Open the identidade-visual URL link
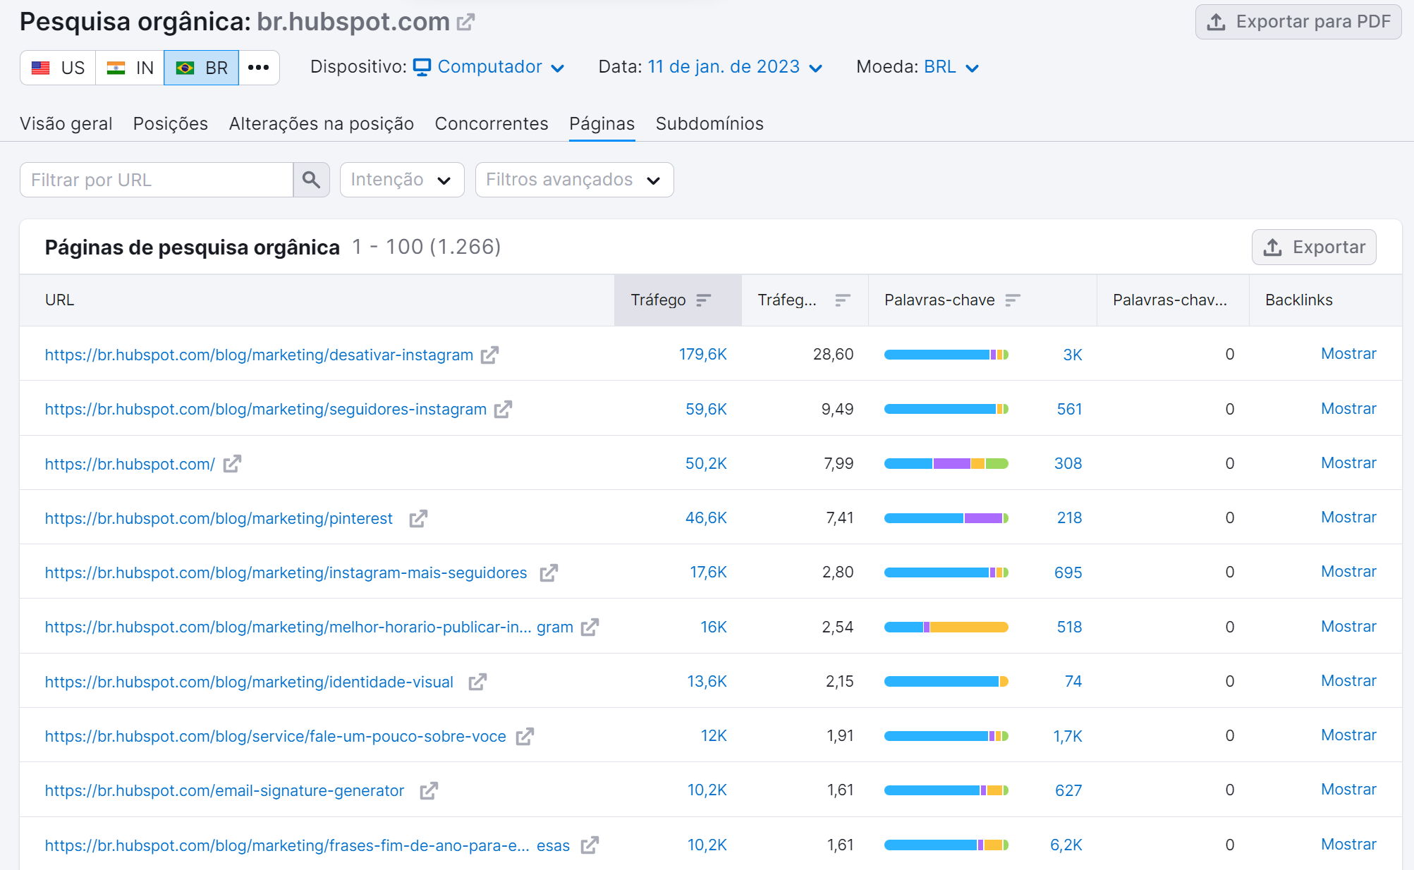This screenshot has height=870, width=1414. point(249,682)
